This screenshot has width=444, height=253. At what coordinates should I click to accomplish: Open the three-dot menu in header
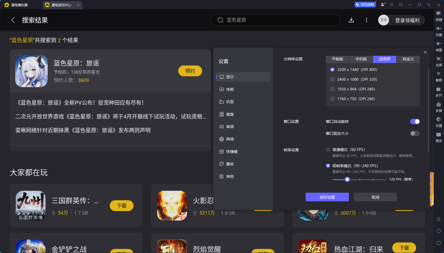tap(366, 20)
